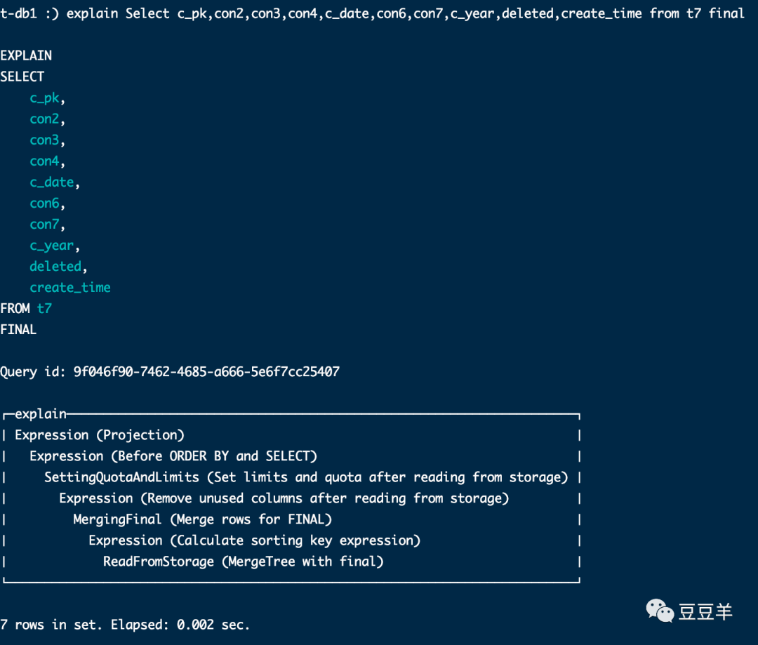Select the Query id UUID value
This screenshot has width=758, height=645.
click(206, 372)
